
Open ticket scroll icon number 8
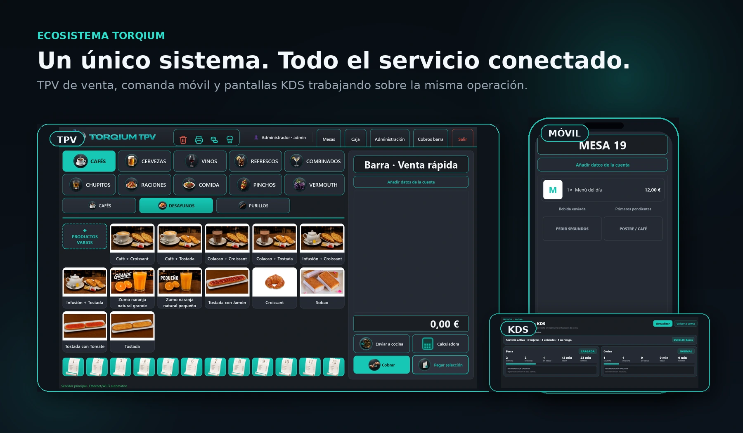[239, 367]
